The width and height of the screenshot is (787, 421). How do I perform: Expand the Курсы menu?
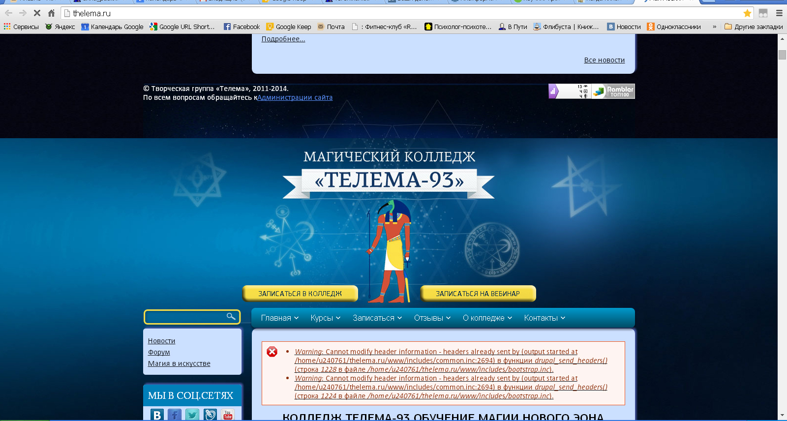(326, 318)
